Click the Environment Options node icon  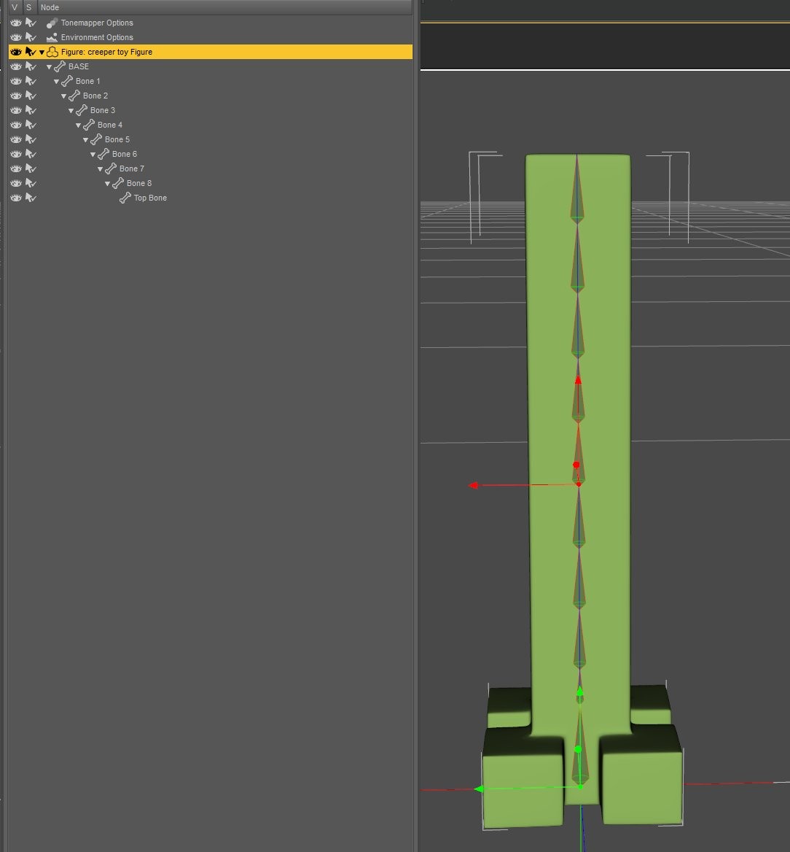coord(52,37)
